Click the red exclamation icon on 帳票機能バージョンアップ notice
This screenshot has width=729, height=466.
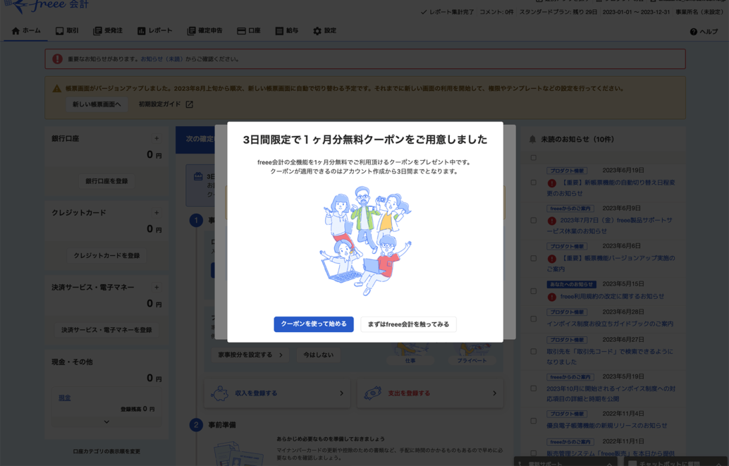coord(552,259)
